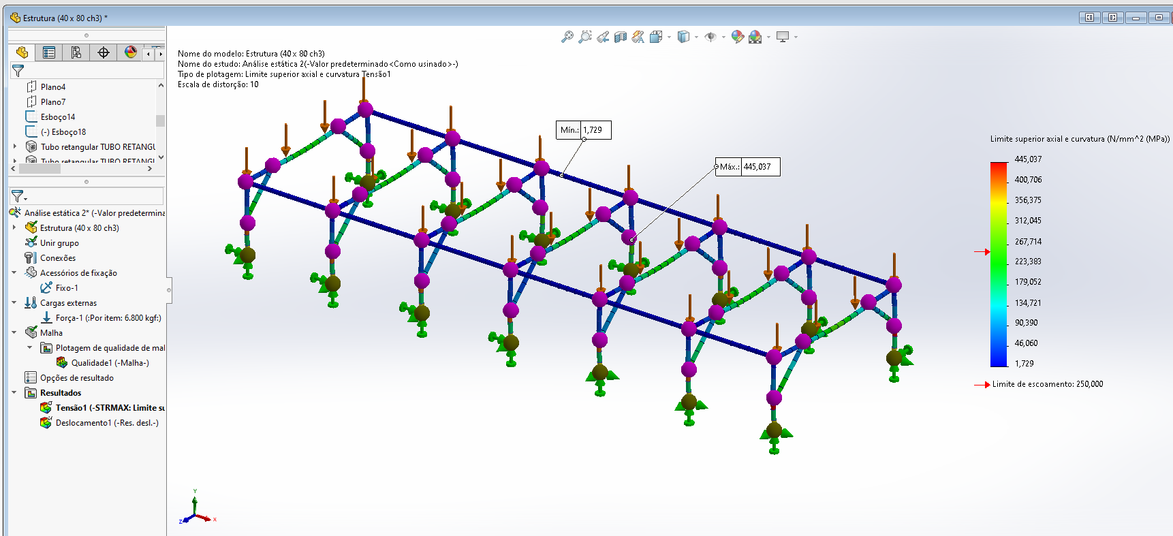
Task: Select (-) Esboço18 sketch in the tree
Action: pos(63,132)
